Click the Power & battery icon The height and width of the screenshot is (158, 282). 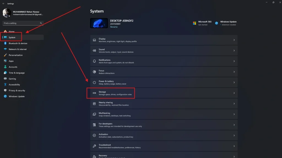coord(94,82)
